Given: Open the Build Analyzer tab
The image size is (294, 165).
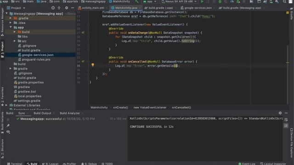Looking at the screenshot, I should tap(70, 113).
